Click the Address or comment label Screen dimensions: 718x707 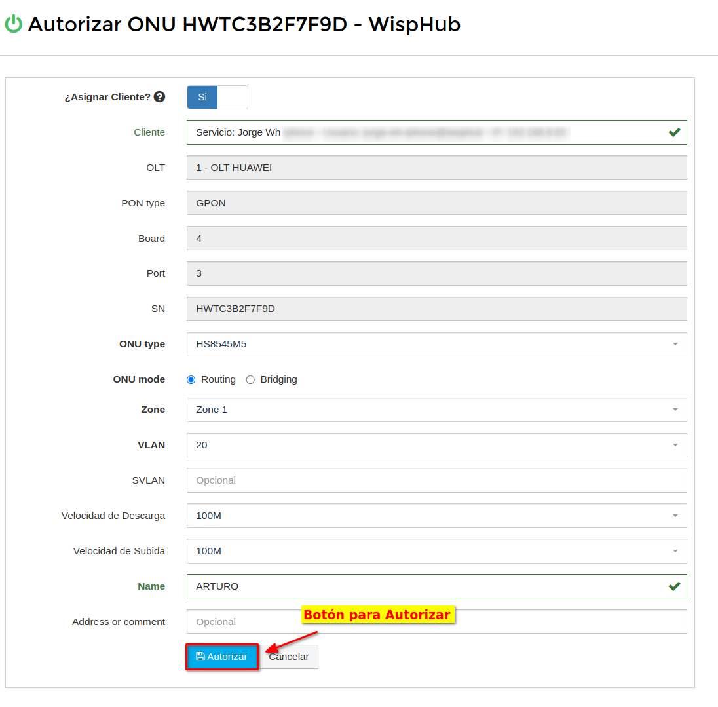tap(119, 622)
